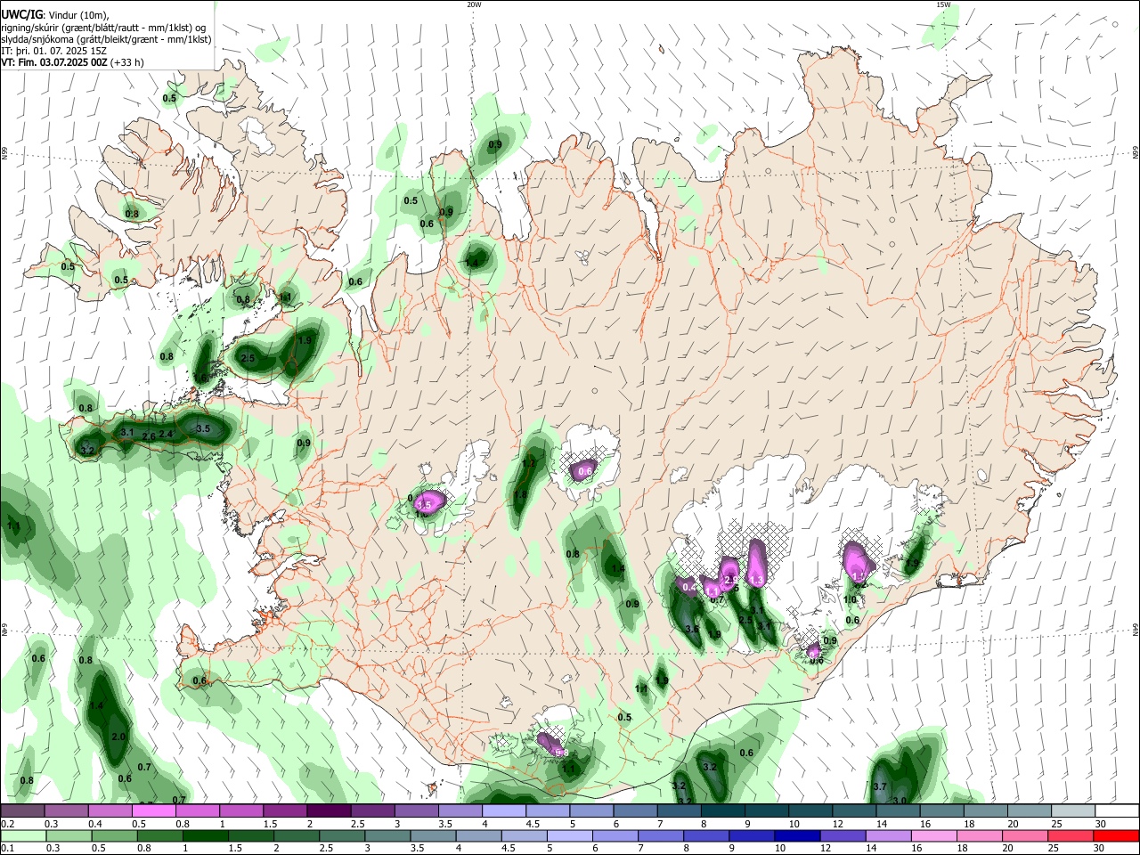Click the lavender snow-scale swatch labeled 4
This screenshot has height=855, width=1140.
[504, 810]
